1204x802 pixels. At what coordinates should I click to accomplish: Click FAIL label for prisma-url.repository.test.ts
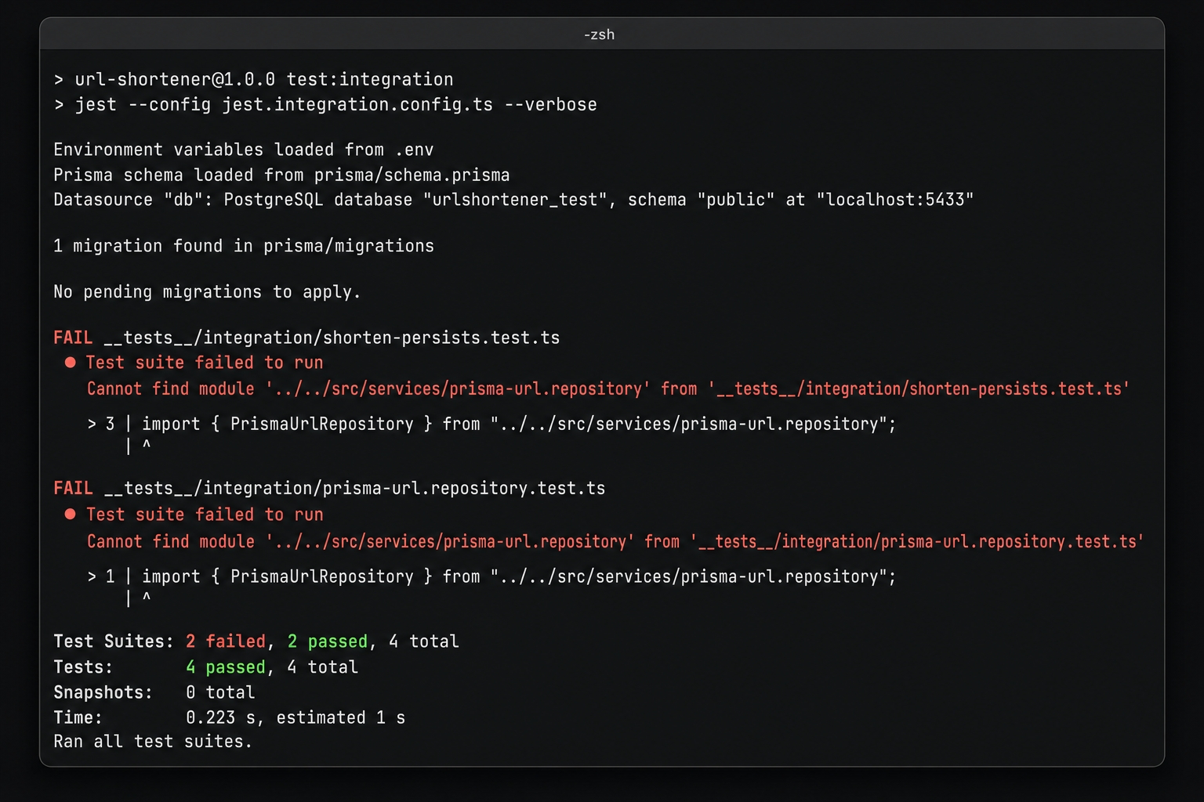click(x=73, y=489)
